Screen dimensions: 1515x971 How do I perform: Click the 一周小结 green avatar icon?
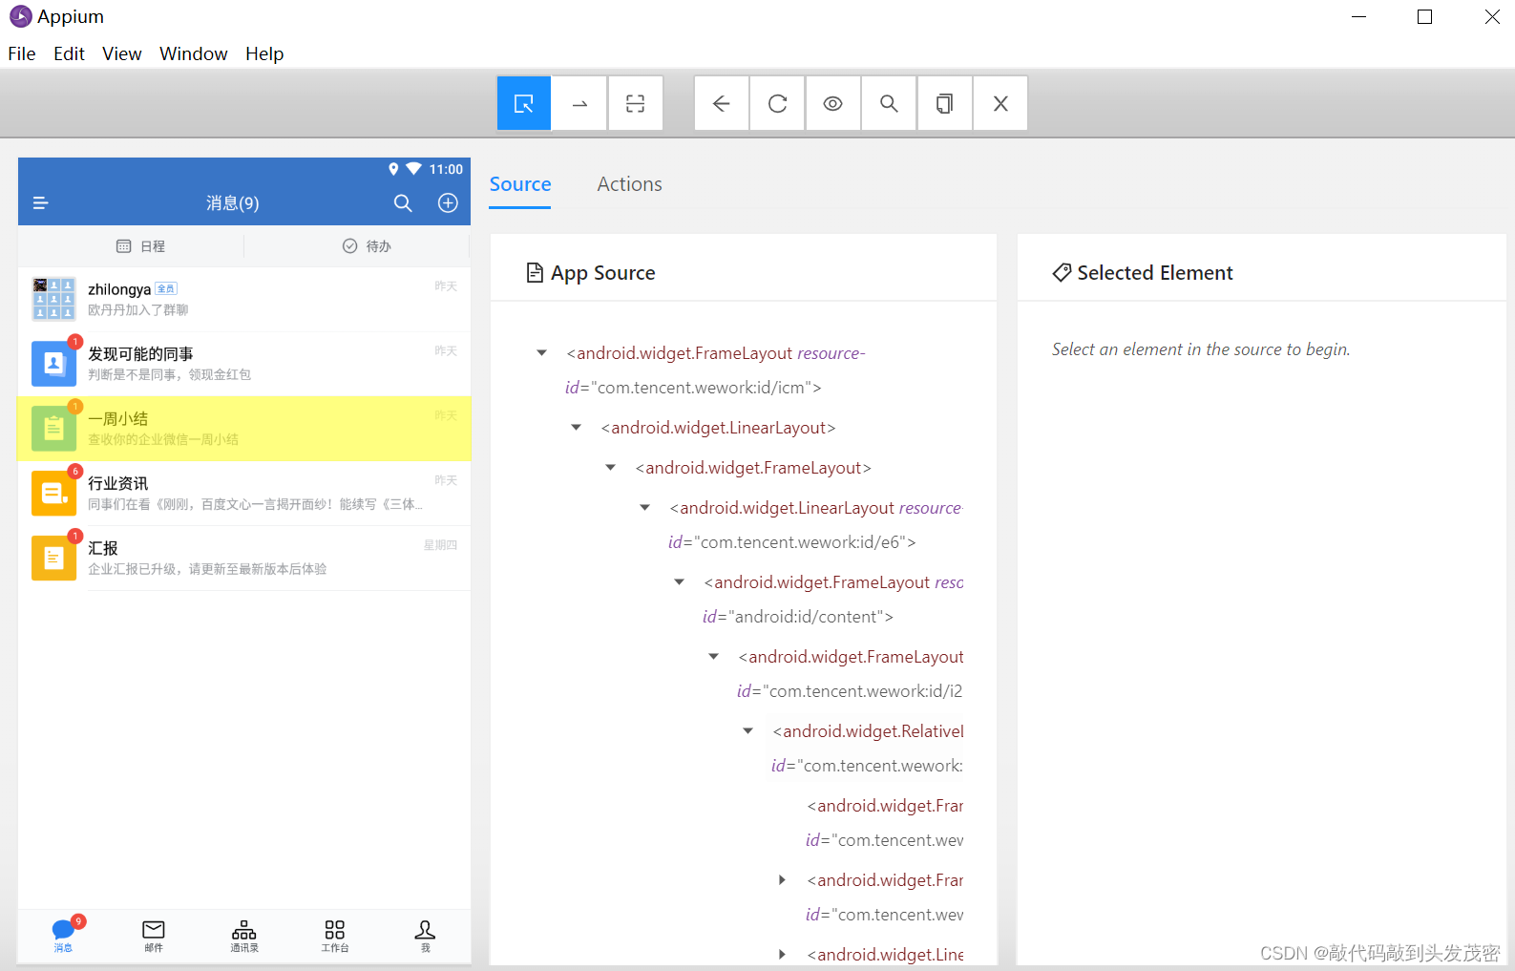pyautogui.click(x=53, y=429)
